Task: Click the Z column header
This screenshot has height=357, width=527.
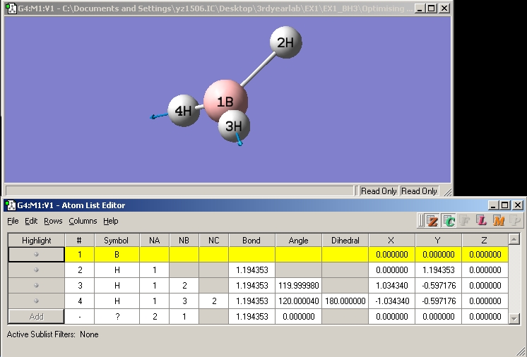Action: point(485,241)
